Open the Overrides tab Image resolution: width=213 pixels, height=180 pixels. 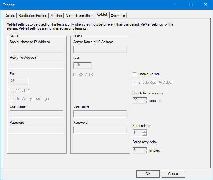tap(118, 16)
